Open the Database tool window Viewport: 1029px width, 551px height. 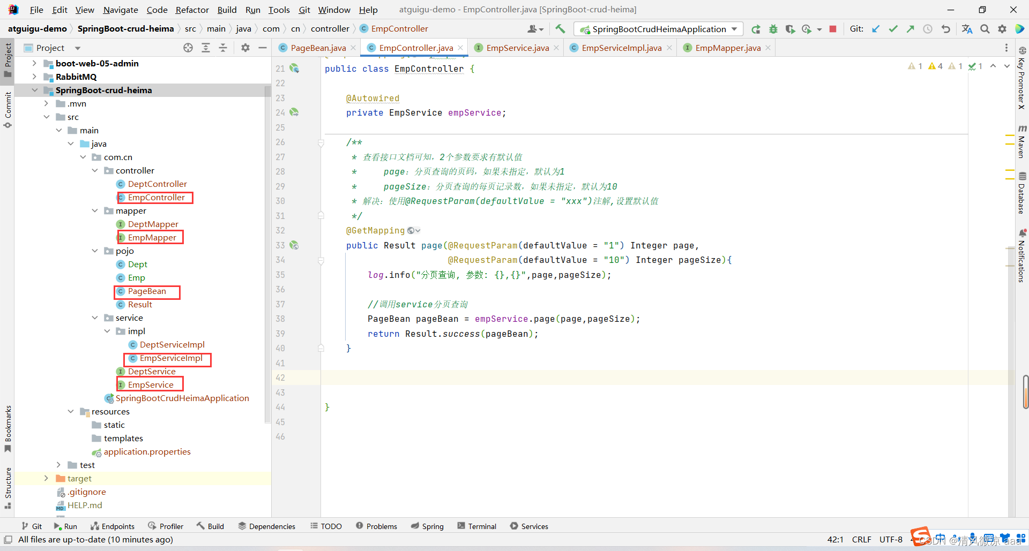point(1022,193)
